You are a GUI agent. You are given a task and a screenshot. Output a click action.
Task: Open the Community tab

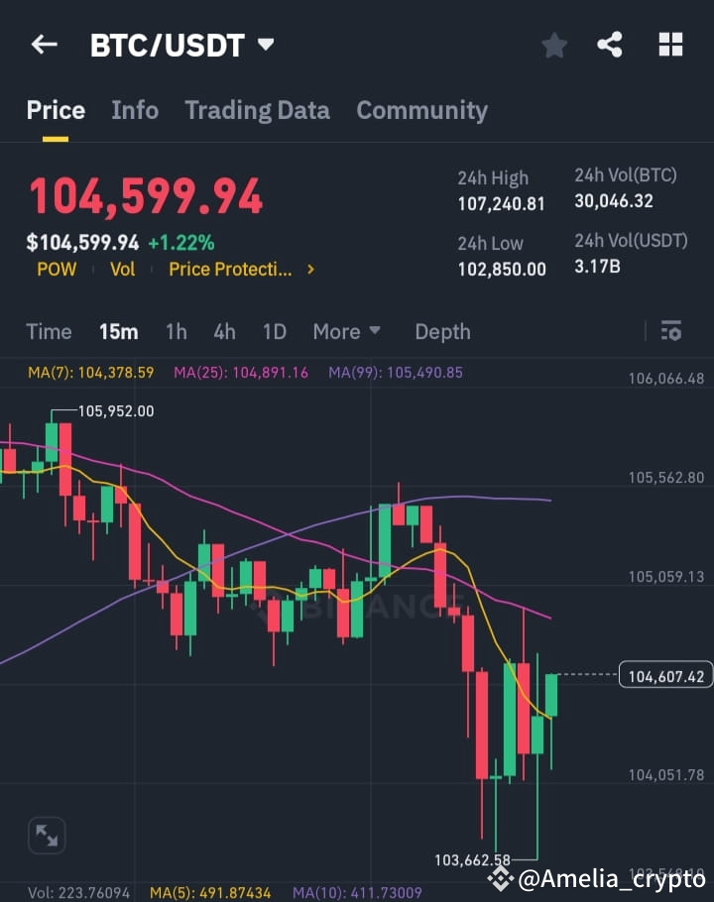pyautogui.click(x=421, y=110)
